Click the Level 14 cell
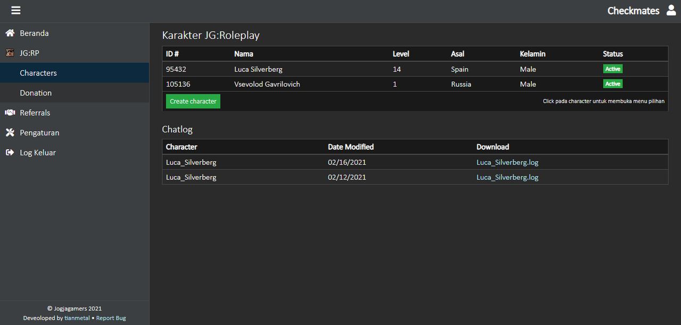Viewport: 681px width, 325px height. [x=397, y=69]
